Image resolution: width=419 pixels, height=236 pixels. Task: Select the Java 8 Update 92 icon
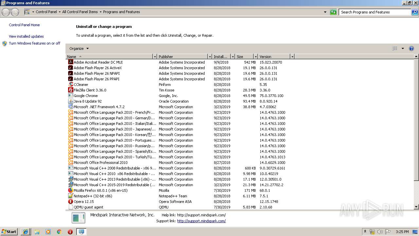coord(70,101)
